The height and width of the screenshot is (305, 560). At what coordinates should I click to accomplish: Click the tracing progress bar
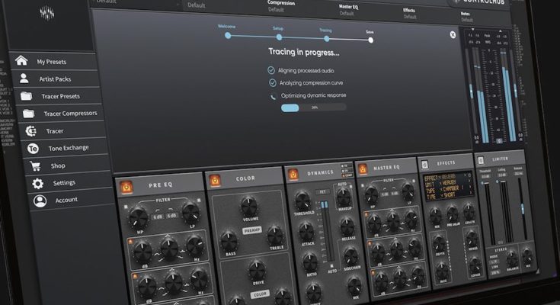tap(312, 108)
